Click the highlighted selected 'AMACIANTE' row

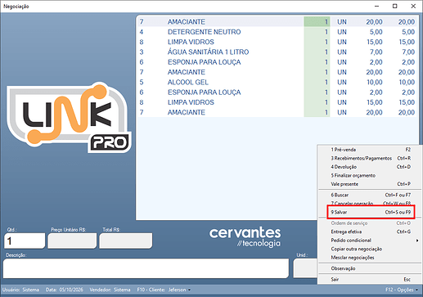coord(277,21)
